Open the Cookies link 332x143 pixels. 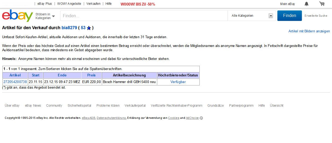174,118
